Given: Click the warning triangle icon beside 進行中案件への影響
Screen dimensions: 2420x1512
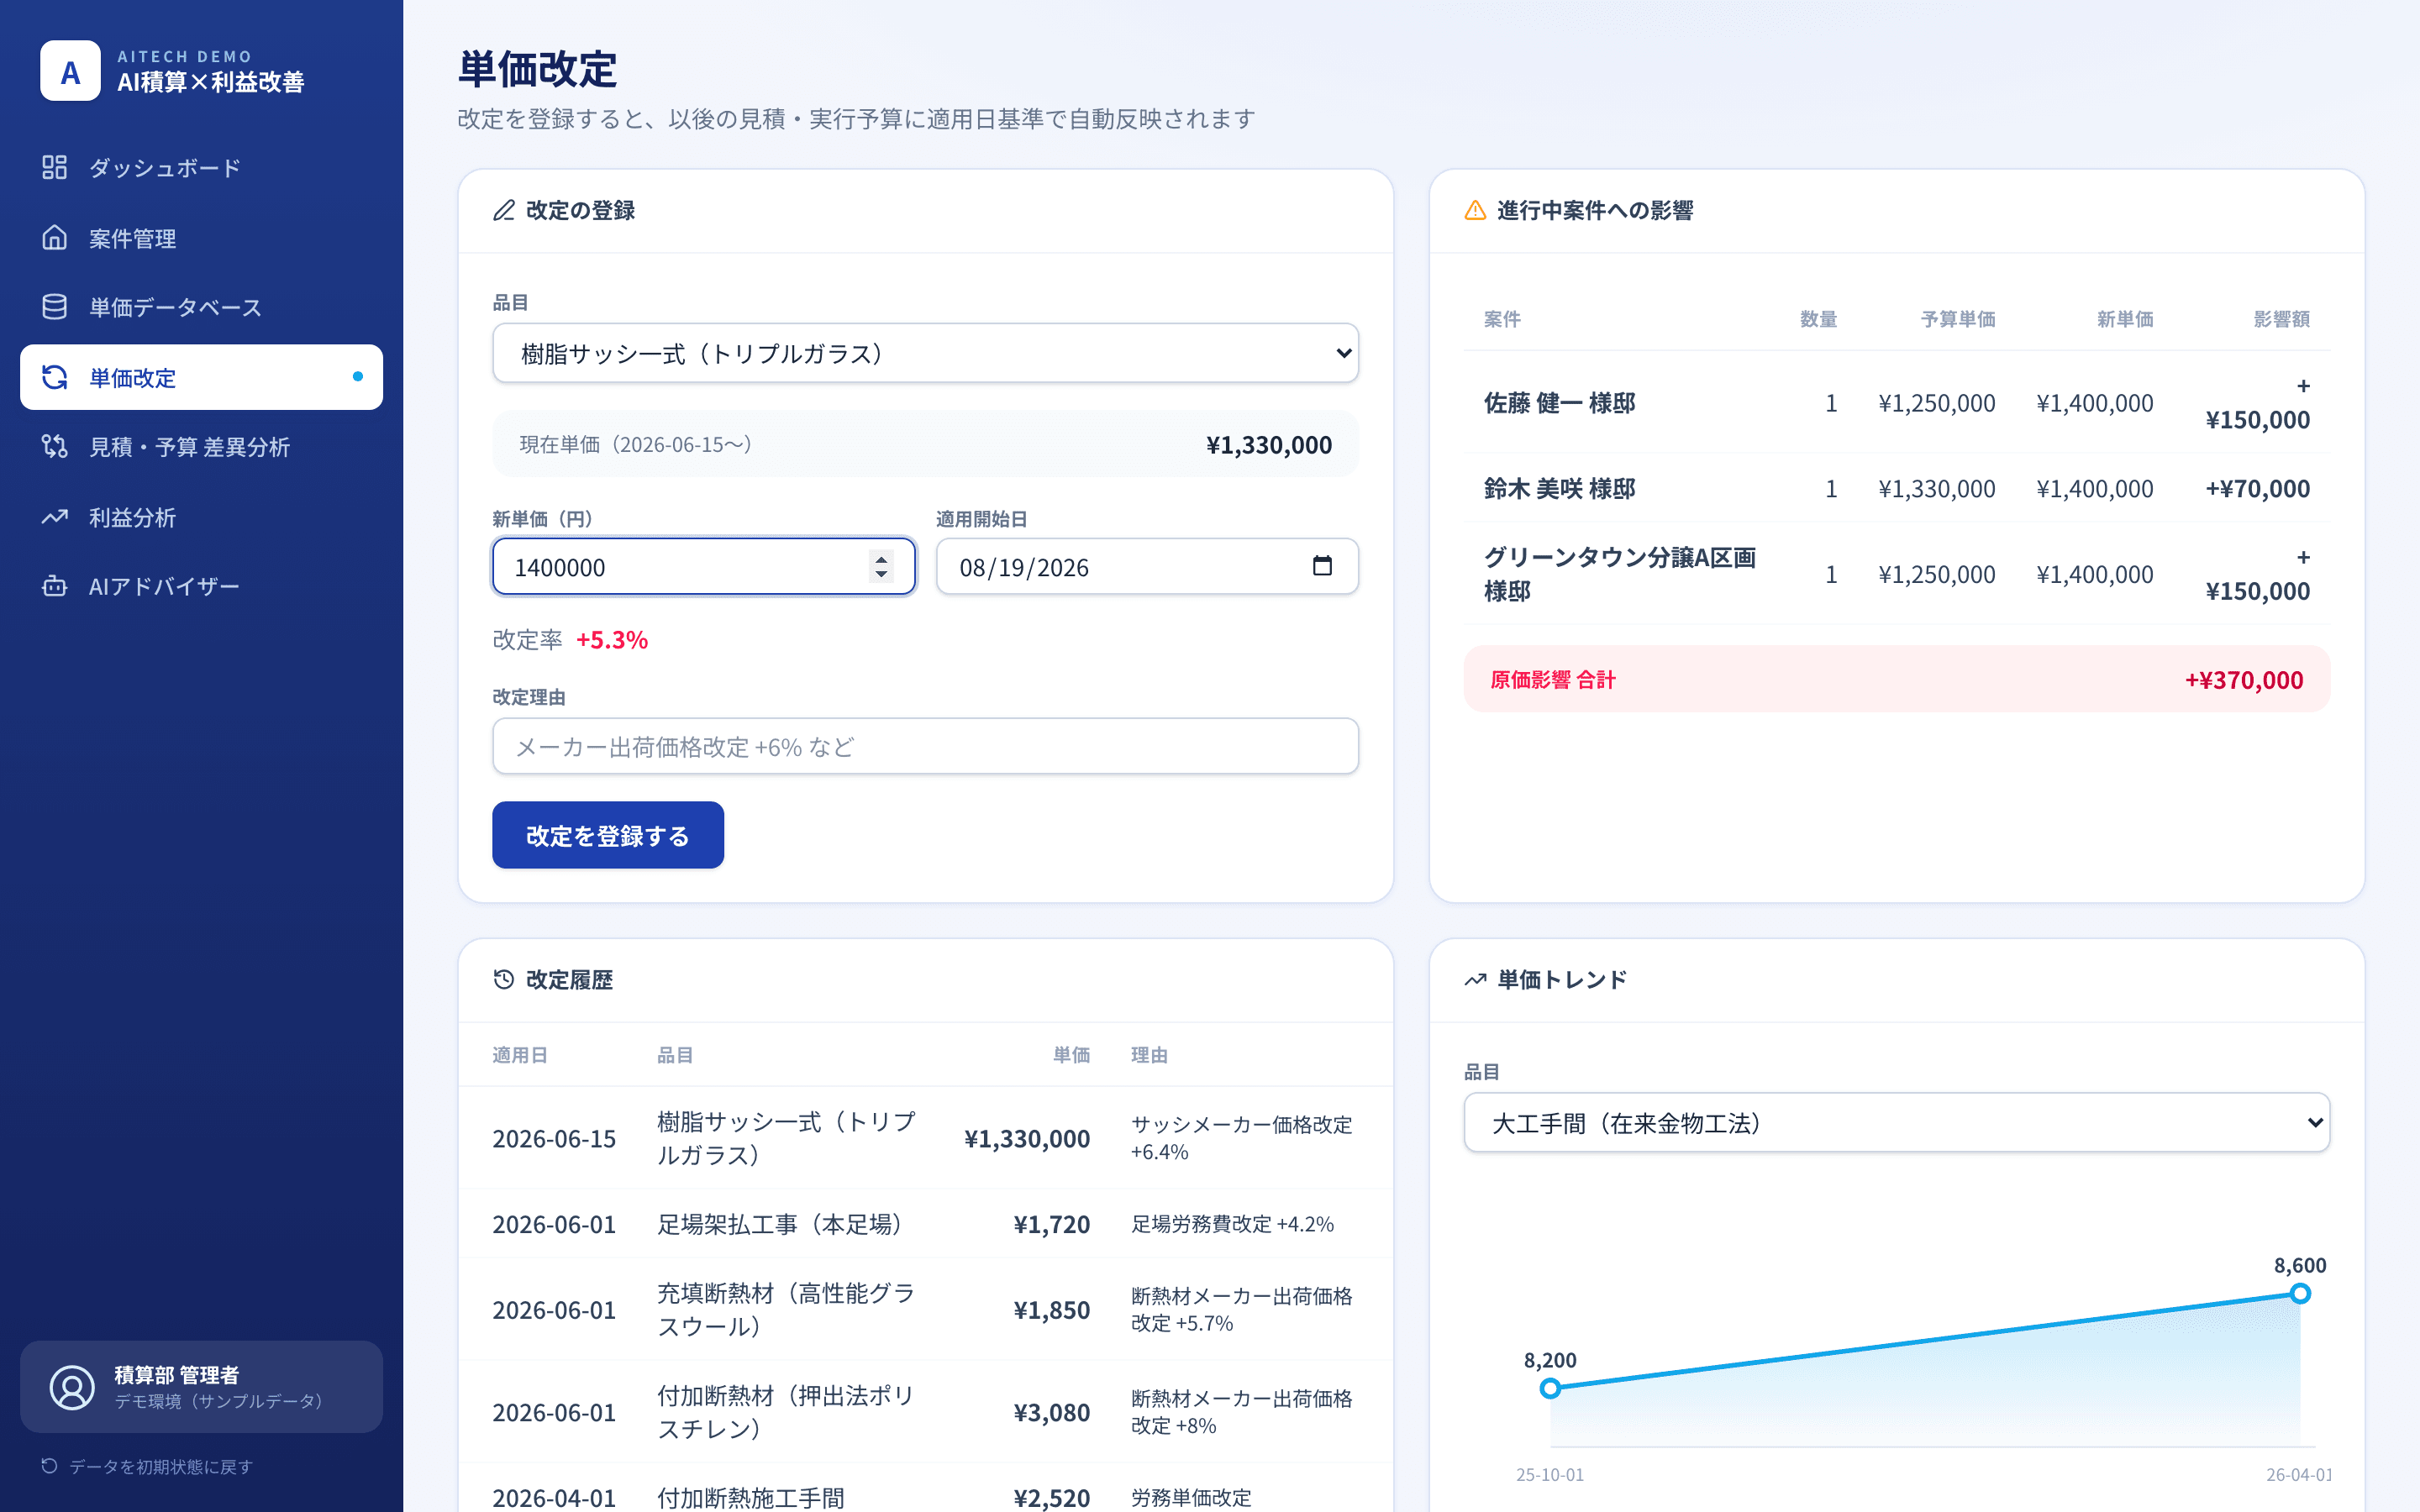Looking at the screenshot, I should point(1475,210).
